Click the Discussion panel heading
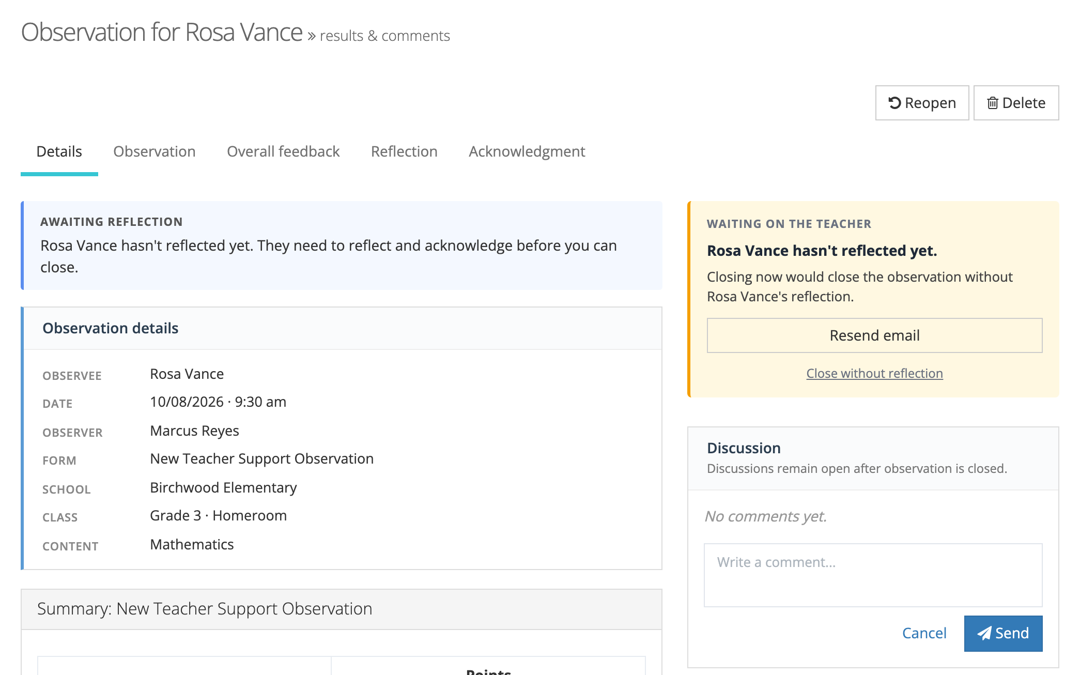 744,448
